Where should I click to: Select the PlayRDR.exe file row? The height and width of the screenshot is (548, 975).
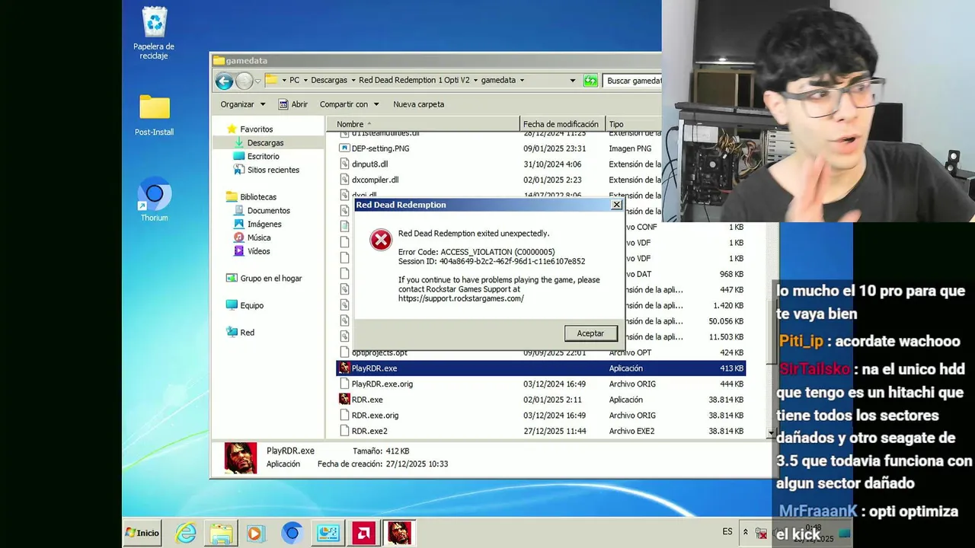coord(541,368)
